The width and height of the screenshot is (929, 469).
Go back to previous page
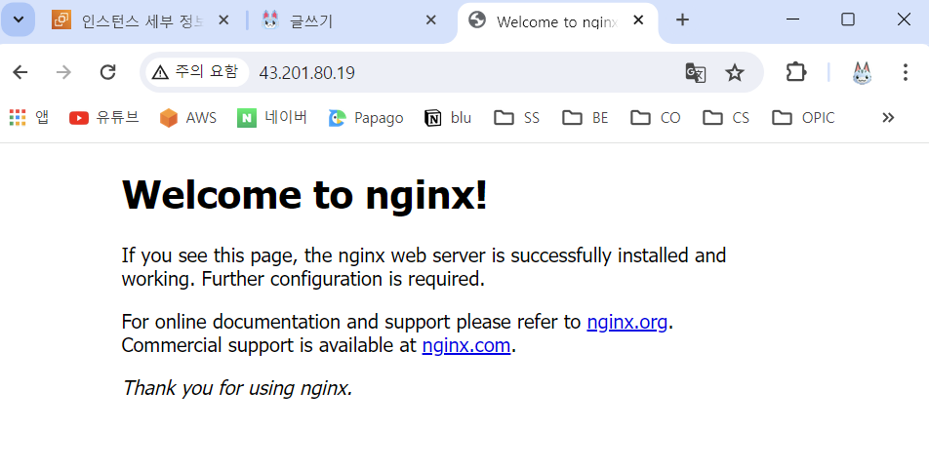[x=20, y=72]
